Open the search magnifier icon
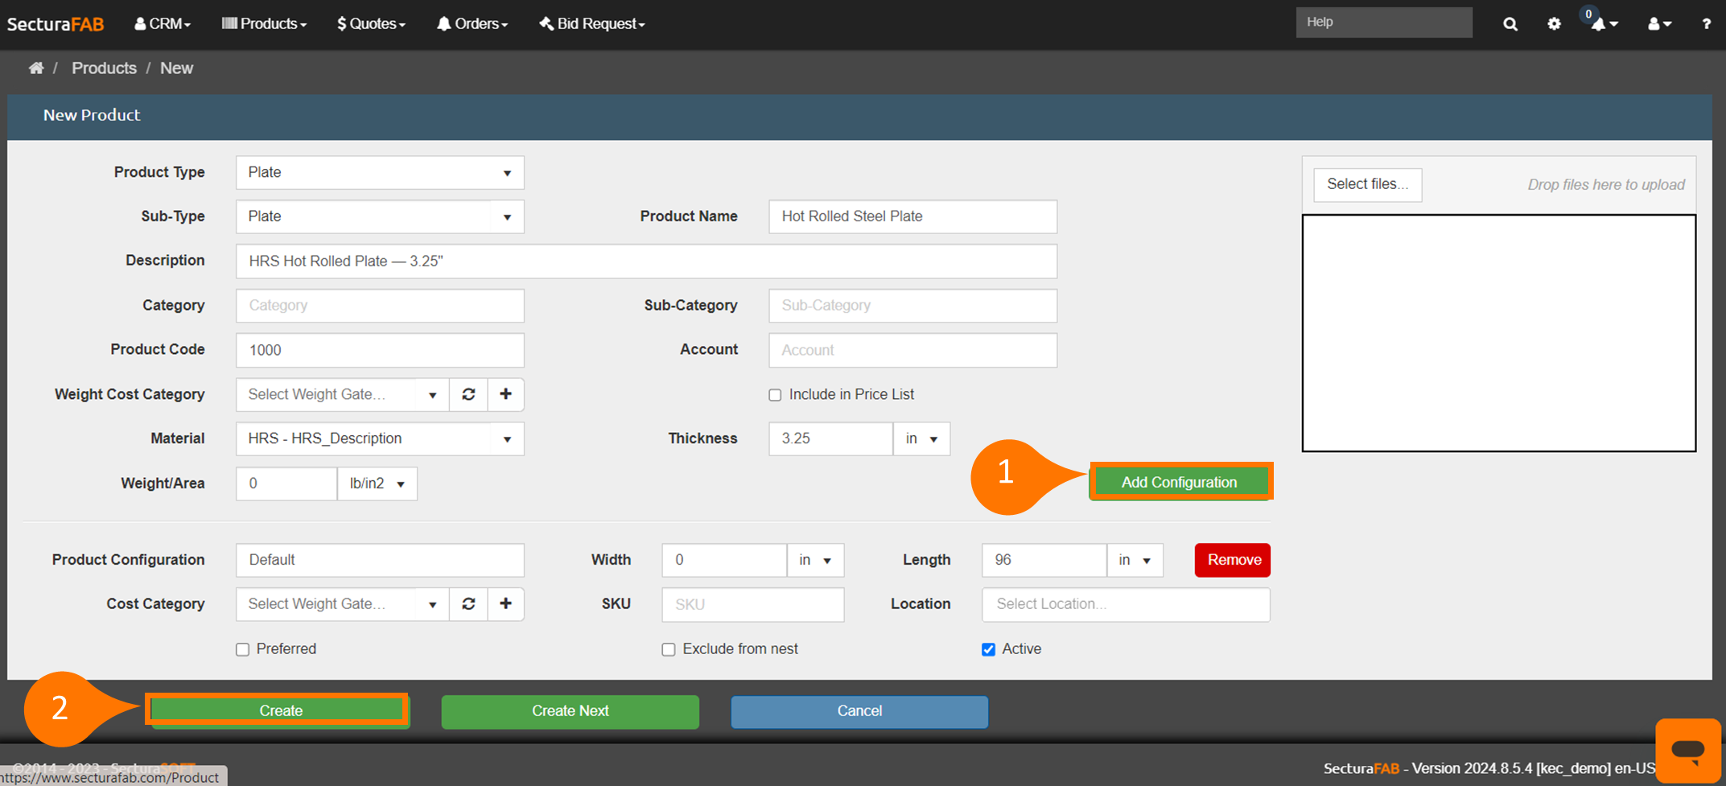 coord(1510,24)
